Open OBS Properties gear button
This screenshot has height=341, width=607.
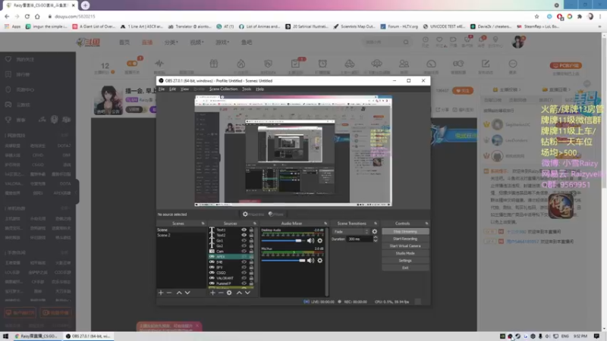[x=253, y=214]
